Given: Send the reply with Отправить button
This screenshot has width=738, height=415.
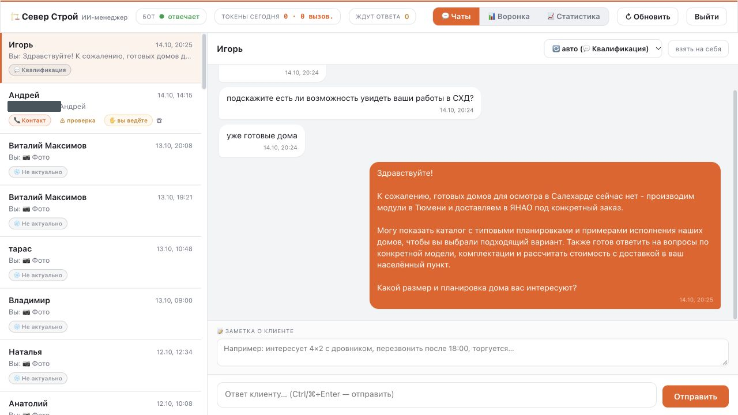Looking at the screenshot, I should click(x=695, y=397).
